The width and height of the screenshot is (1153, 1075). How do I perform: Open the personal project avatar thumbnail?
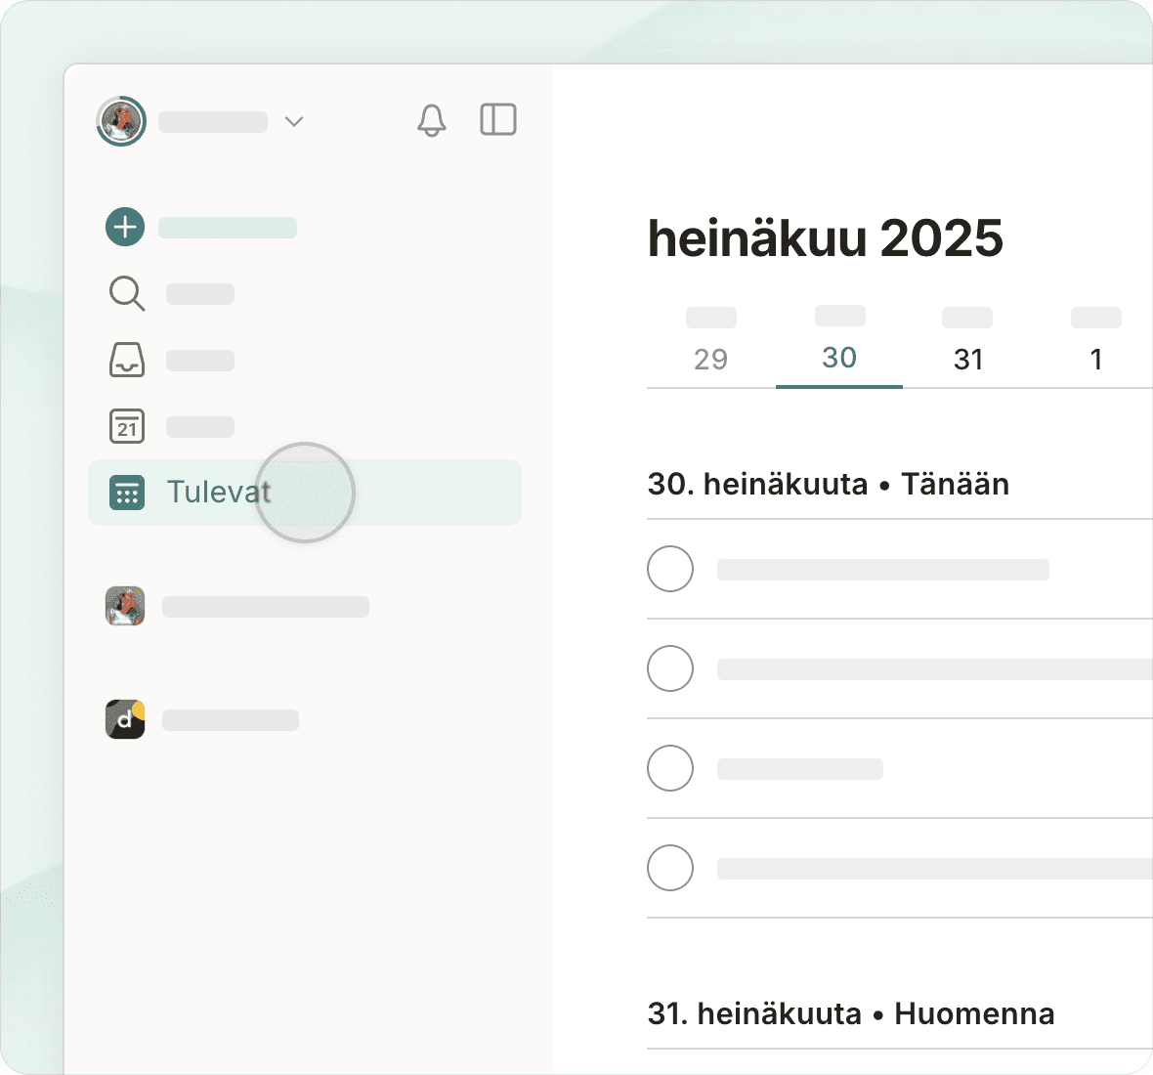pyautogui.click(x=125, y=606)
